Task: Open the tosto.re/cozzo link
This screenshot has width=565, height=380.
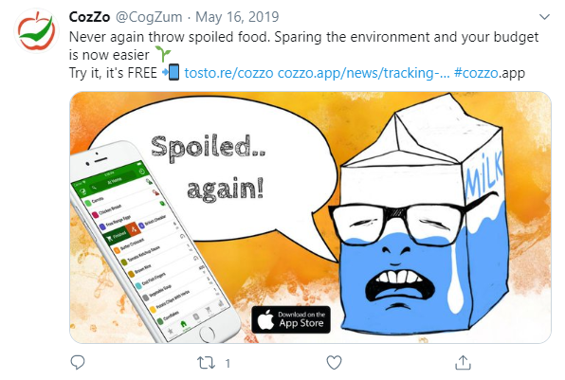Action: click(x=228, y=73)
